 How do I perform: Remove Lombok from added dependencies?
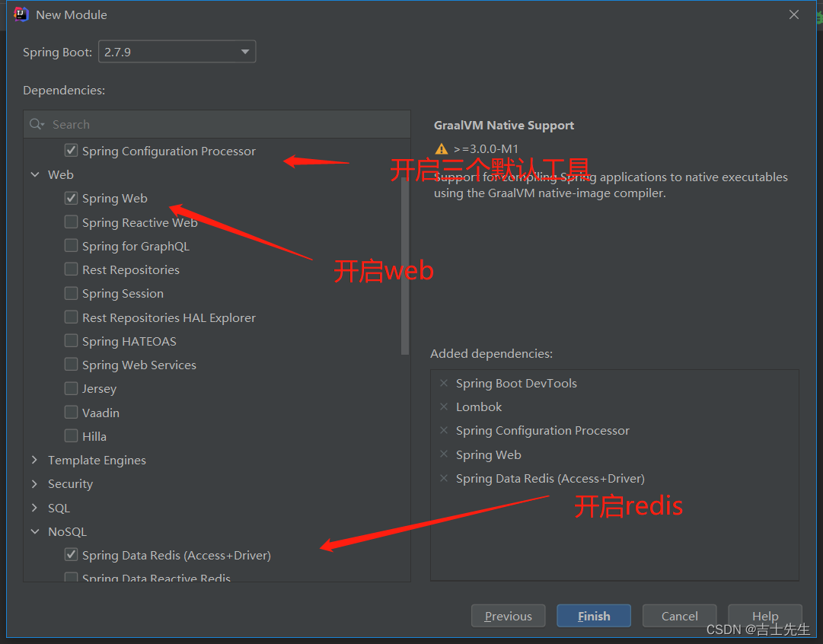coord(444,407)
